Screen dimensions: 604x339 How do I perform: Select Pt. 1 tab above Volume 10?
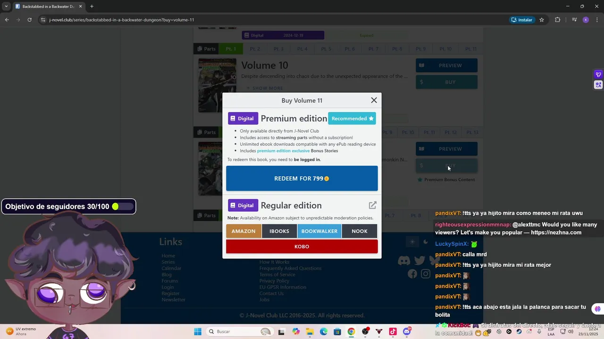(231, 49)
